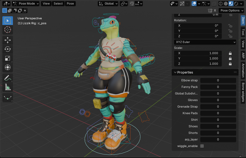246x158 pixels.
Task: Enable the wiggle_enable checkbox
Action: [x=202, y=146]
